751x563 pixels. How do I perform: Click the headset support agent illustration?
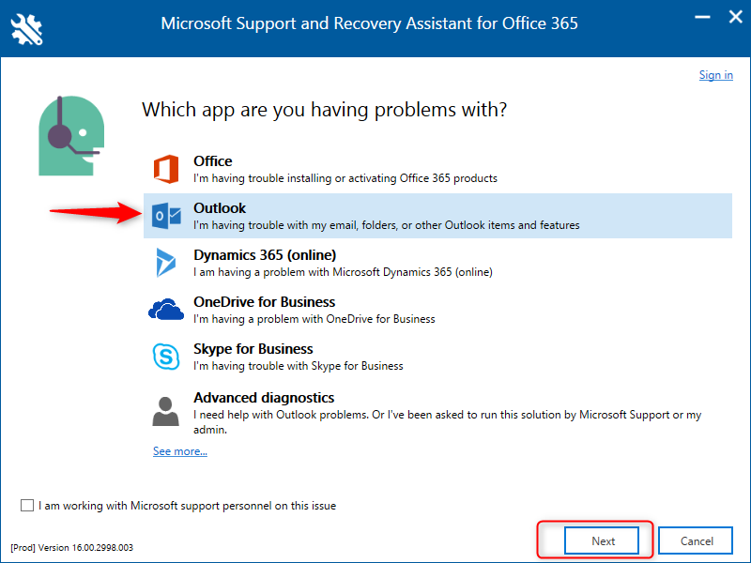tap(71, 135)
